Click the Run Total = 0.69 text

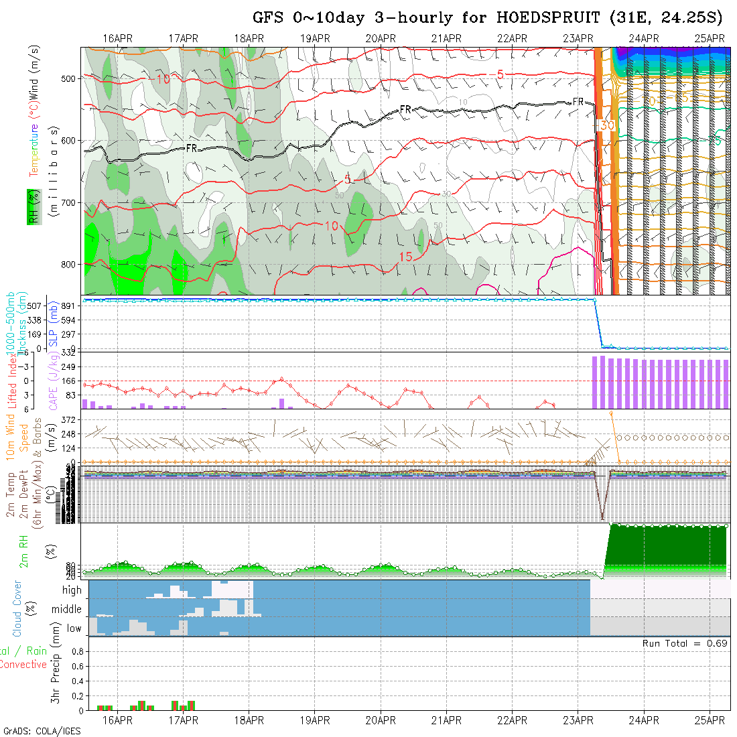(685, 643)
